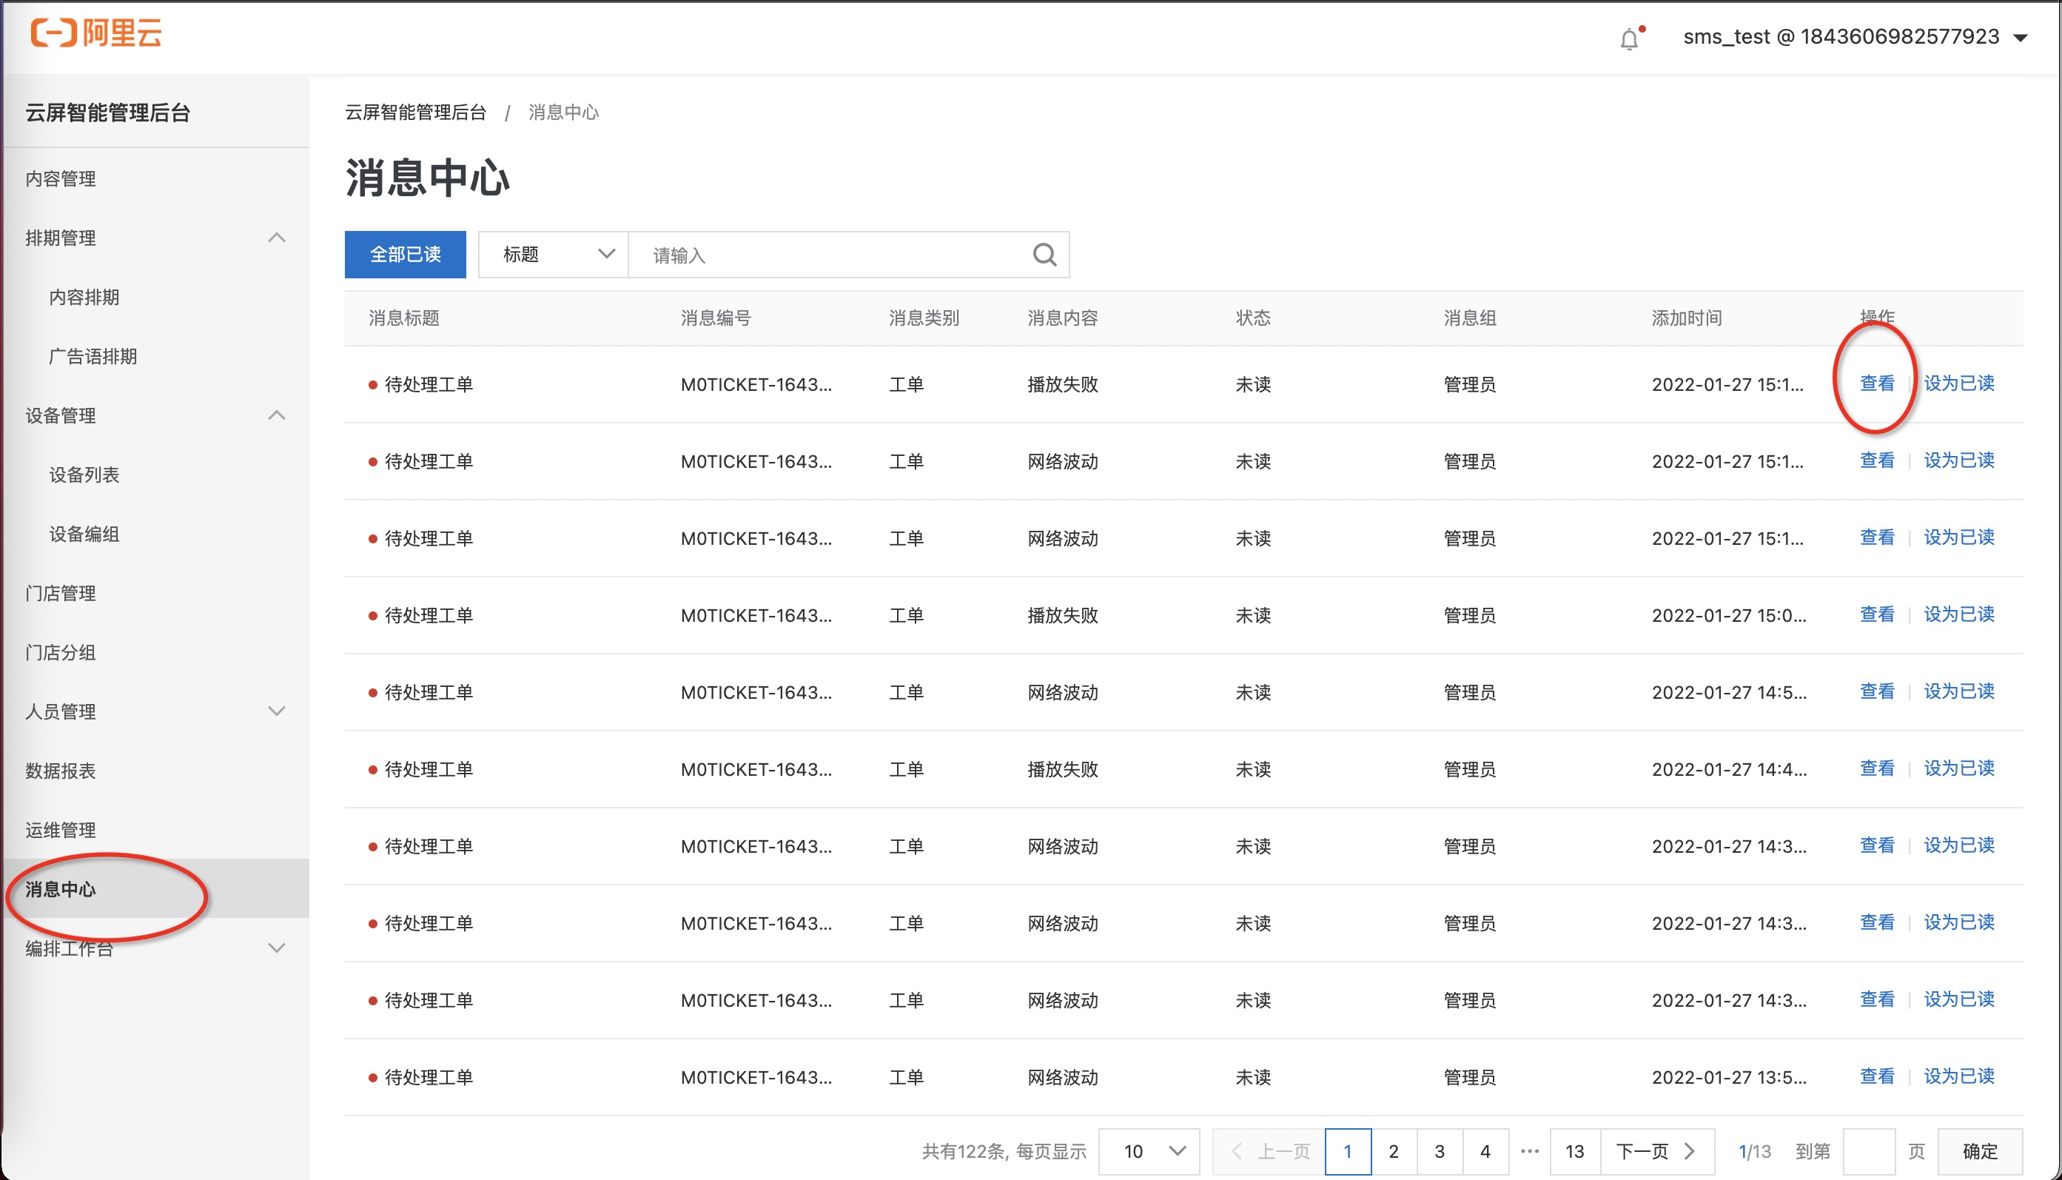
Task: Click 设为已读 for the 14:5 网络波动 message
Action: pyautogui.click(x=1959, y=691)
